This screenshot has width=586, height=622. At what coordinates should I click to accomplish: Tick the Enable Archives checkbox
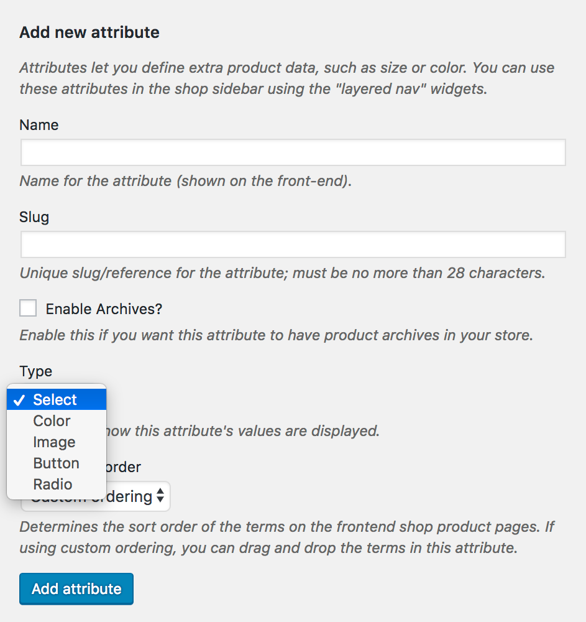[28, 309]
